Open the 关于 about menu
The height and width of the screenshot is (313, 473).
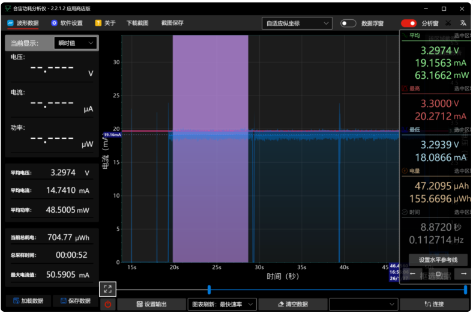[x=105, y=23]
